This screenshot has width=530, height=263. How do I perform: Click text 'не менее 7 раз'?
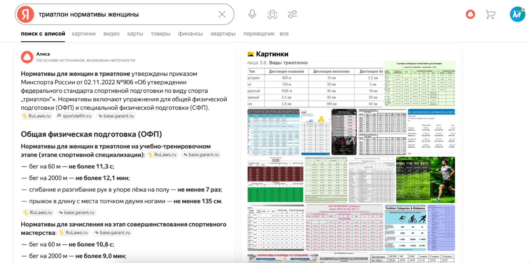[x=199, y=190]
